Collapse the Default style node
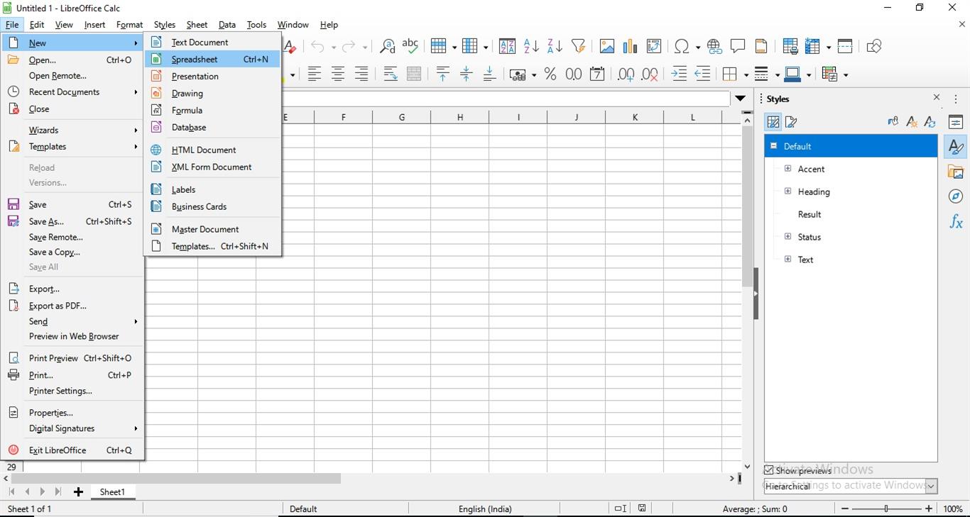 click(774, 146)
